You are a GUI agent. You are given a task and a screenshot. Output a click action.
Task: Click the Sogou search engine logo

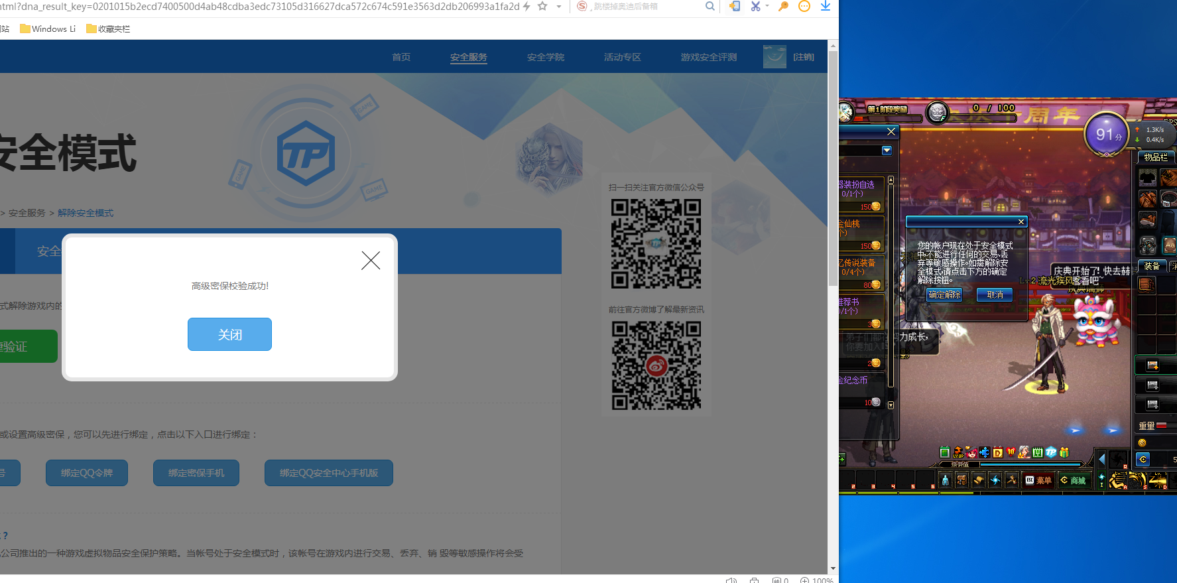click(x=582, y=7)
